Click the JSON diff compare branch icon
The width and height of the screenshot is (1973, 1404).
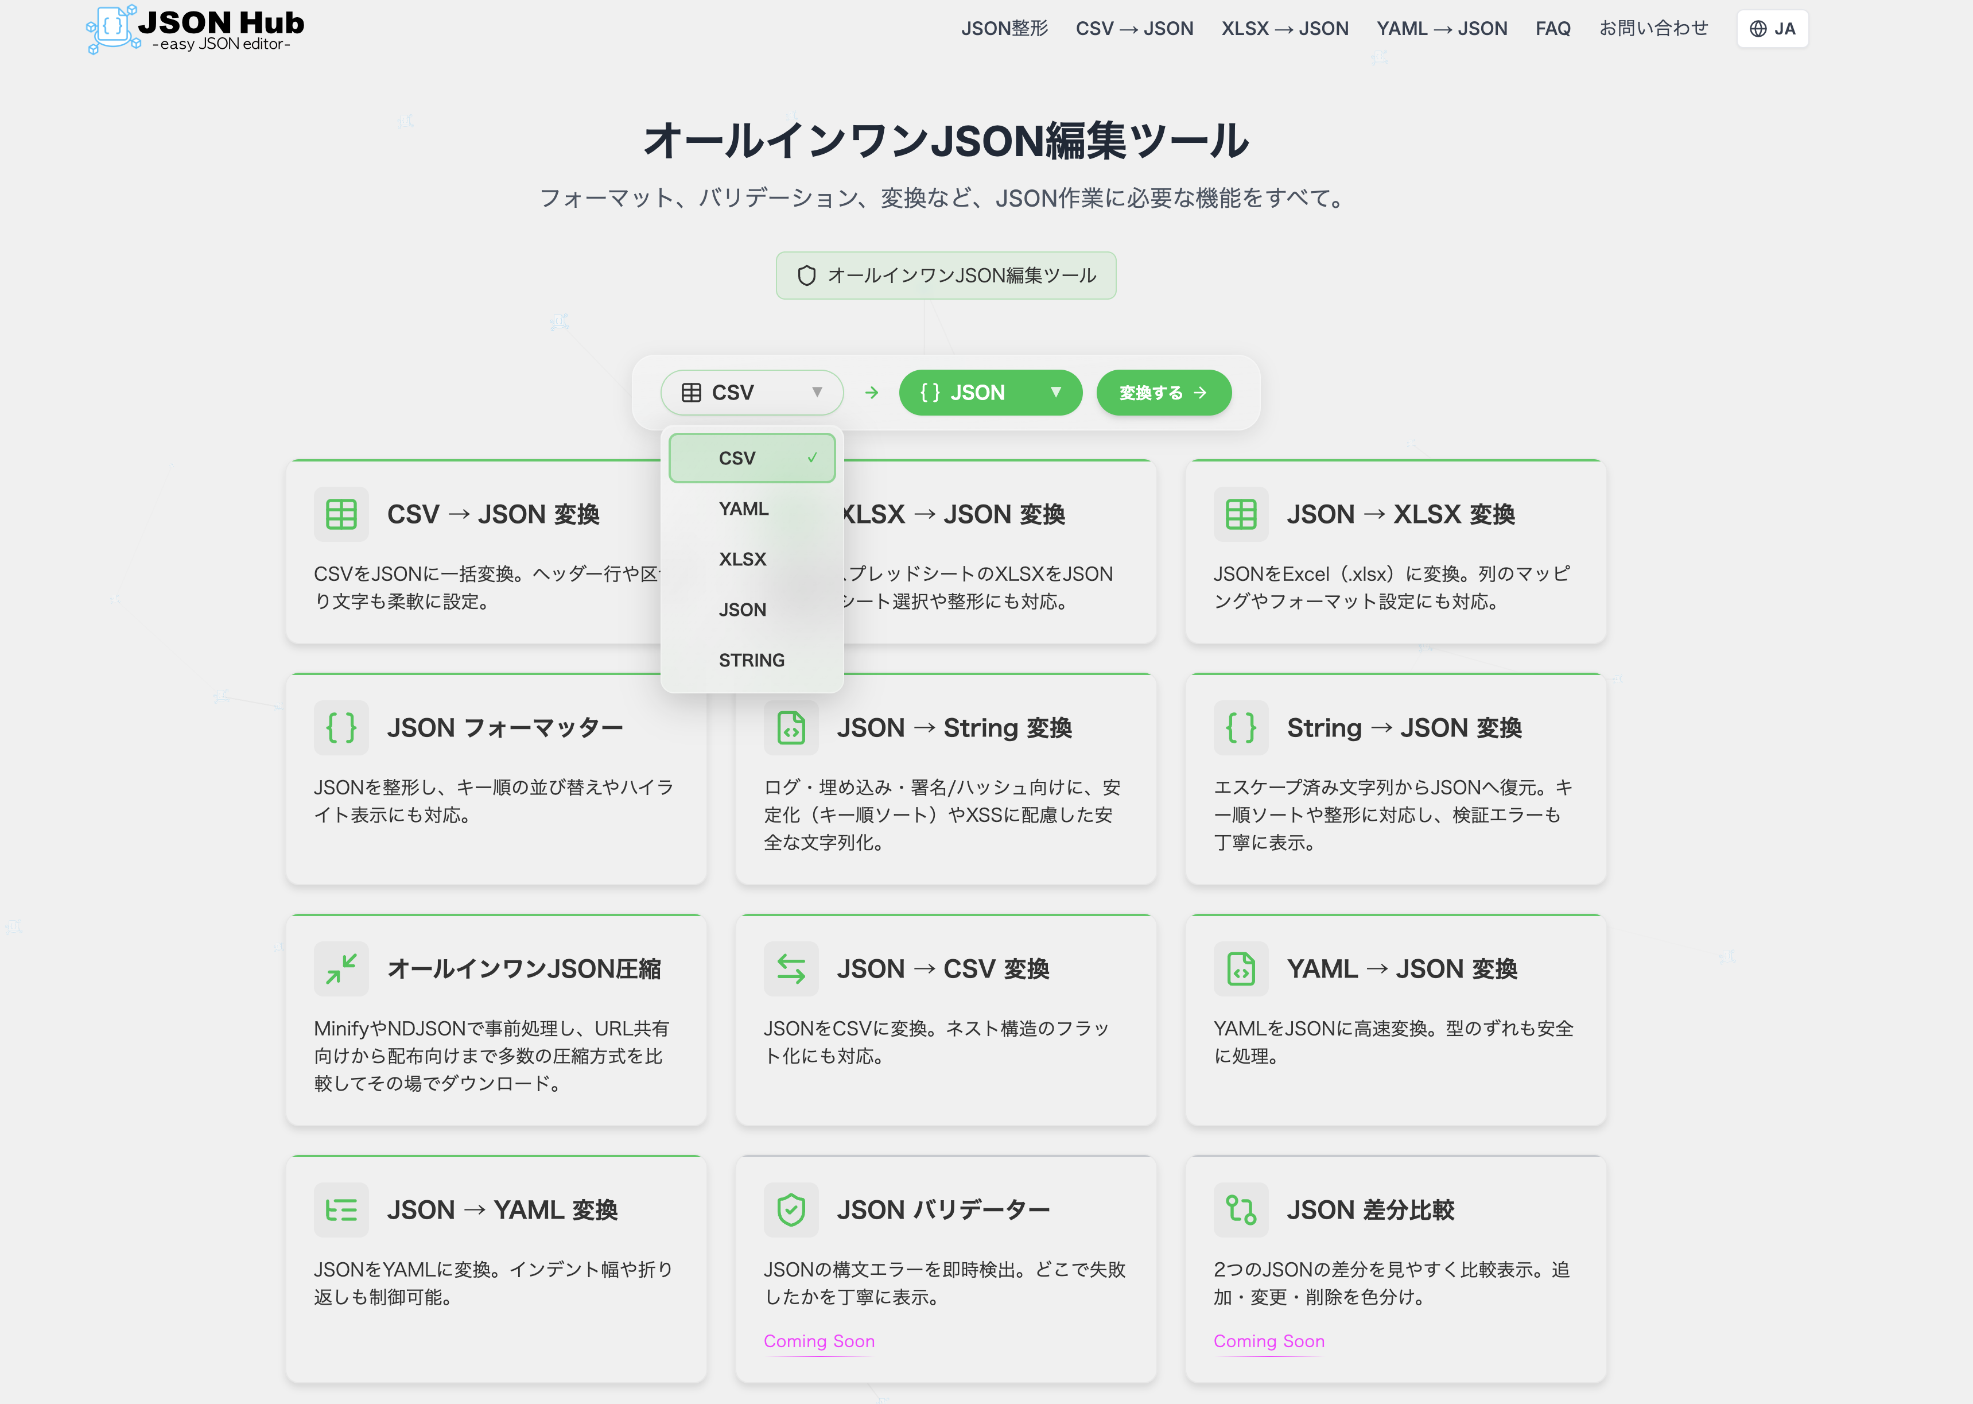(1240, 1209)
